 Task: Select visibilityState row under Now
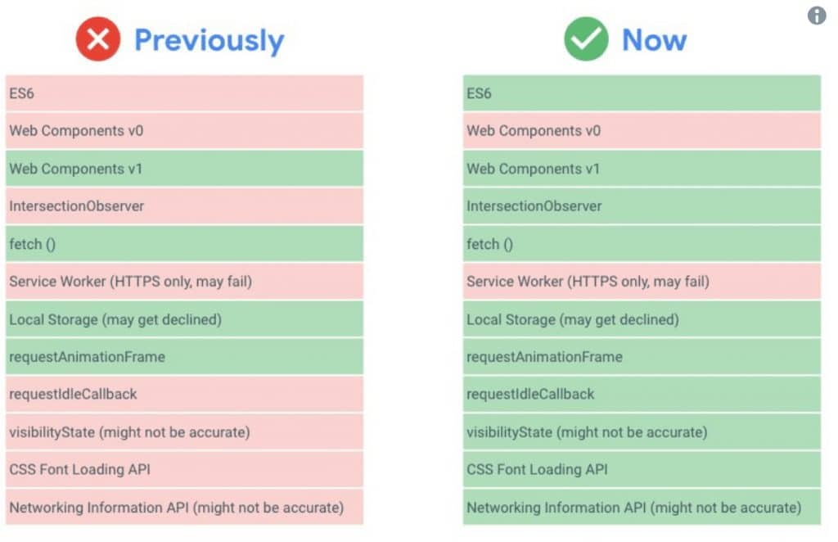(642, 432)
